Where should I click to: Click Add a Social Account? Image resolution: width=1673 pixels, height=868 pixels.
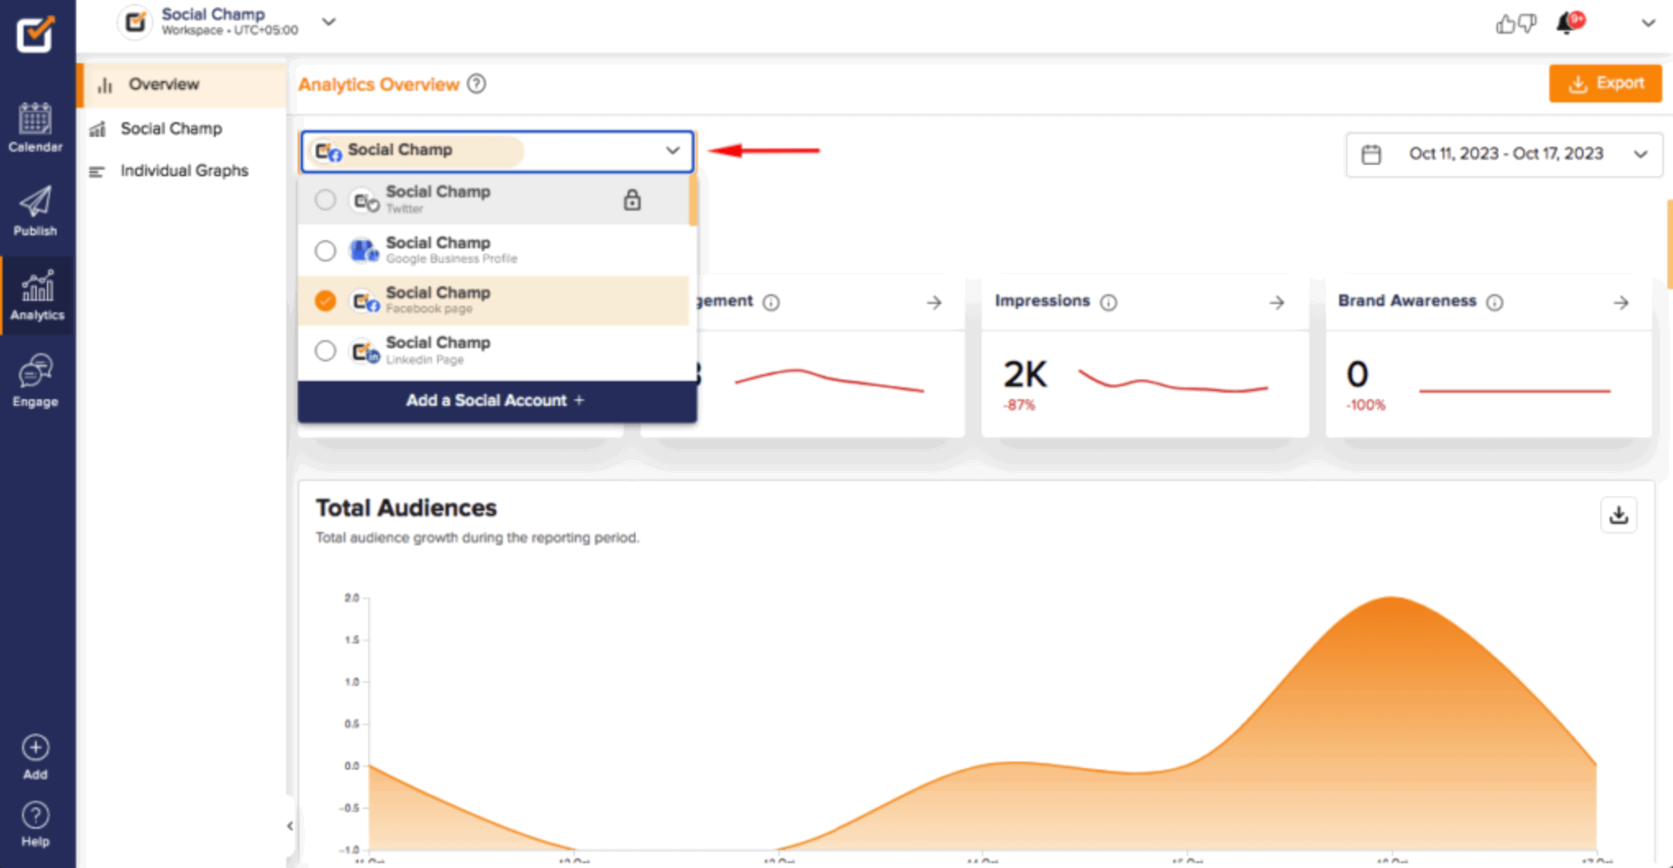495,401
